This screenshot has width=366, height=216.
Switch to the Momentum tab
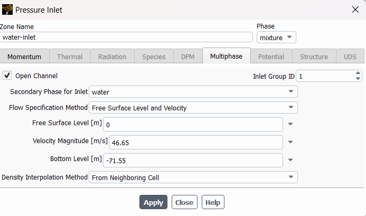pos(24,57)
